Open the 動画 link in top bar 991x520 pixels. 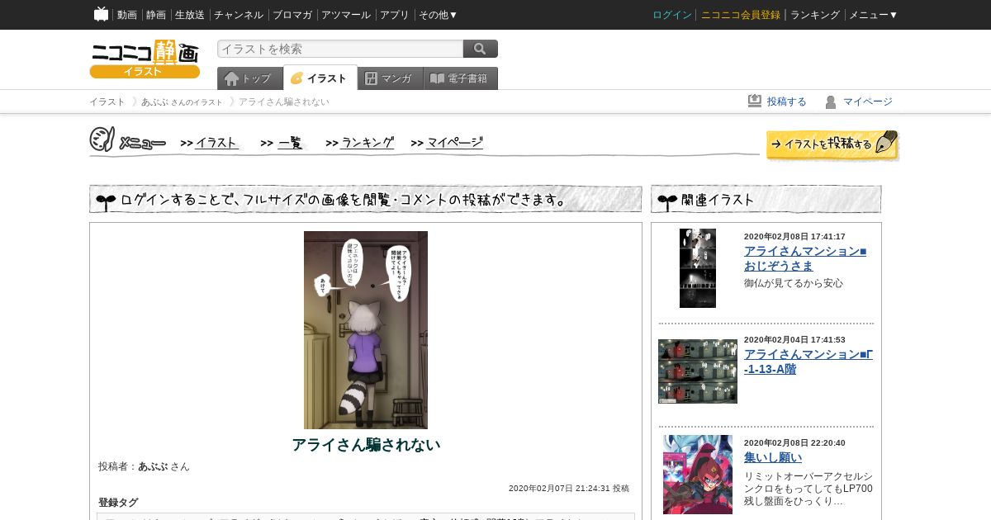127,15
